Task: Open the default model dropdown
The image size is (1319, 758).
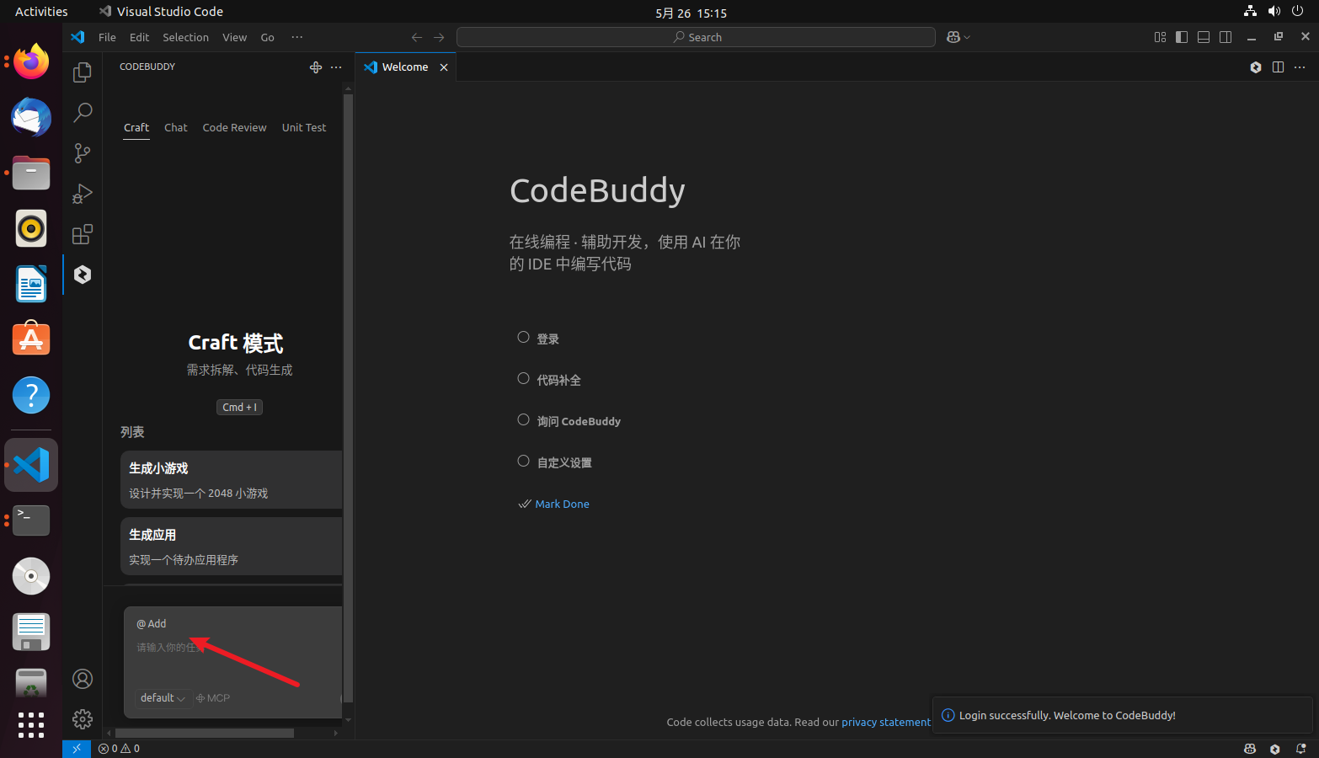Action: coord(163,698)
